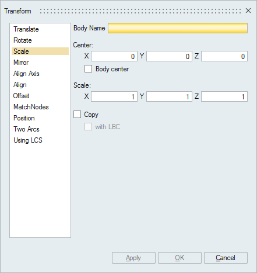Choose Align Axis from the list
This screenshot has width=257, height=273.
click(40, 74)
